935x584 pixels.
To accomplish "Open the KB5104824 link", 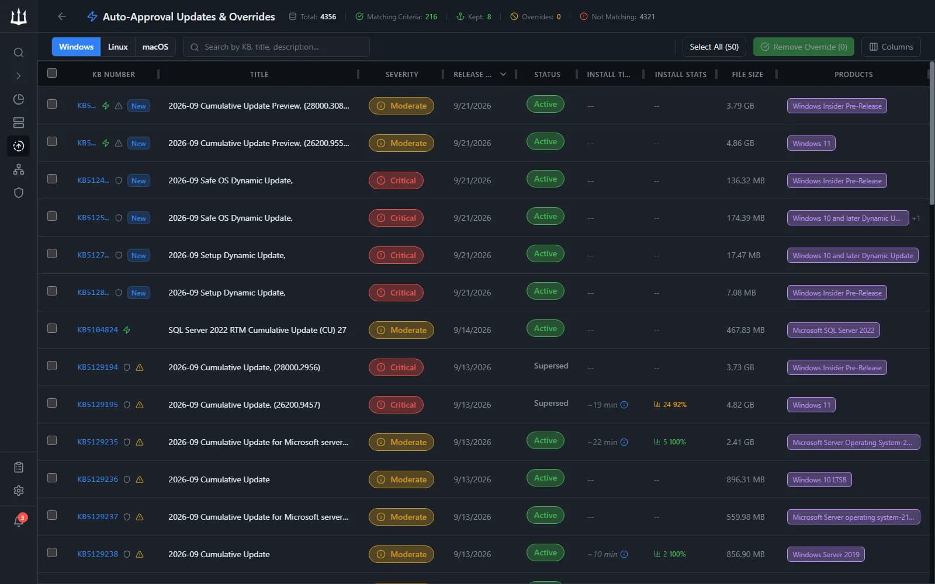I will point(98,330).
